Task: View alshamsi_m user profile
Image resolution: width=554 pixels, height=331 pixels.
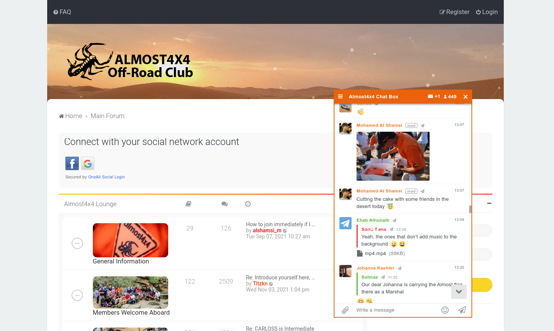Action: coord(267,230)
